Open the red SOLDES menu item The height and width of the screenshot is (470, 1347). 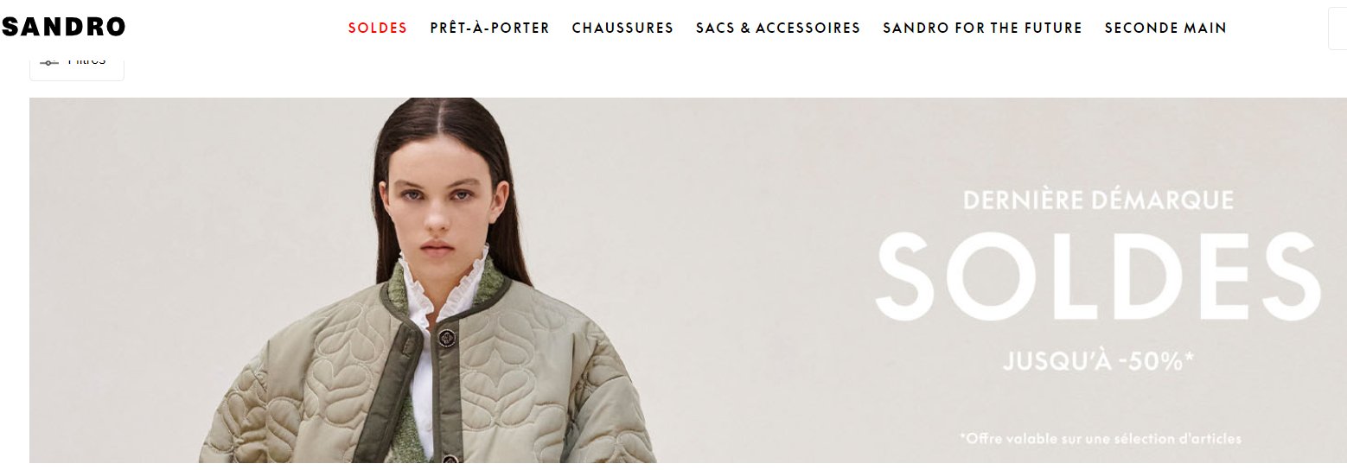point(378,28)
